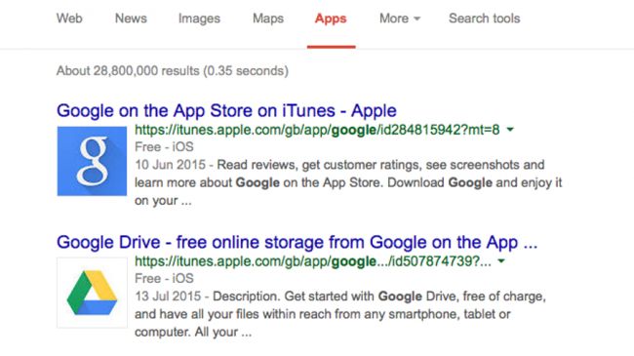Image resolution: width=634 pixels, height=356 pixels.
Task: Switch to the News tab
Action: click(x=131, y=19)
